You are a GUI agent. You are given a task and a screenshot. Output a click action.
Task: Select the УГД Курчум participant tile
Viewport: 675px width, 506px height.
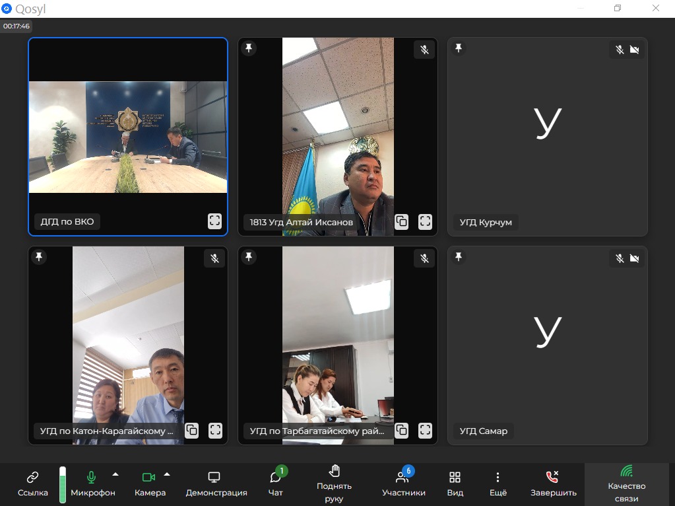tap(548, 137)
